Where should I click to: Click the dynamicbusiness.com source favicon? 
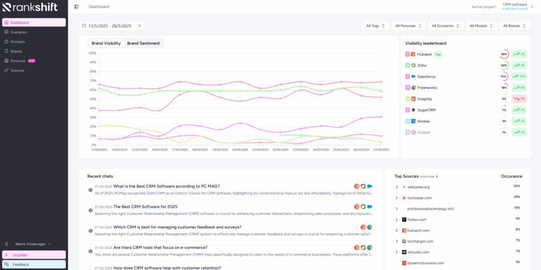(x=404, y=263)
